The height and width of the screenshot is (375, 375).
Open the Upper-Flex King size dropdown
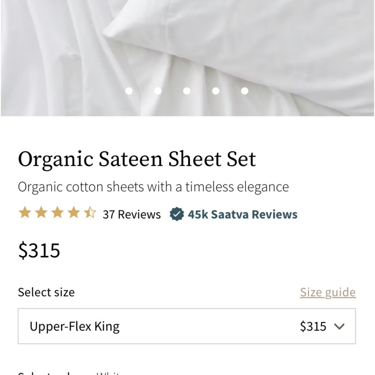[187, 326]
